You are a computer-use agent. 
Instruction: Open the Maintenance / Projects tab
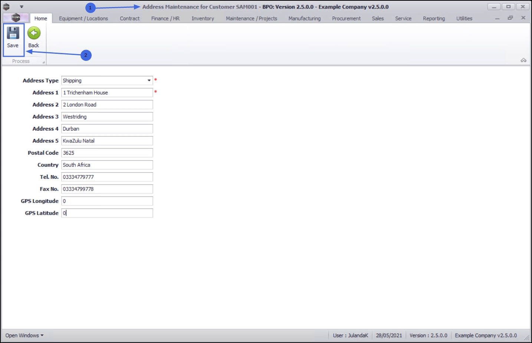pos(252,19)
